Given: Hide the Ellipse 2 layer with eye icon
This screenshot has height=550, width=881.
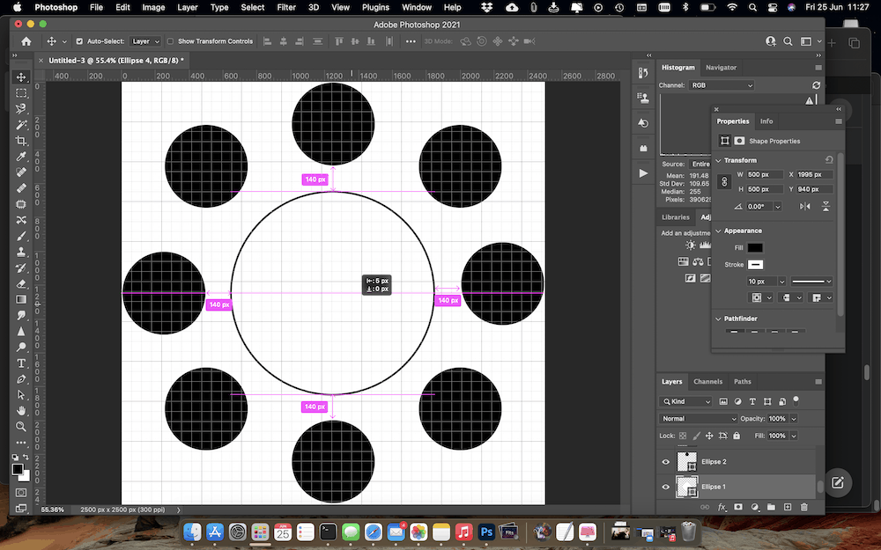Looking at the screenshot, I should click(x=666, y=462).
